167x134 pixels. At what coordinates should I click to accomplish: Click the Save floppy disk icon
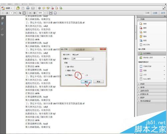[23, 8]
